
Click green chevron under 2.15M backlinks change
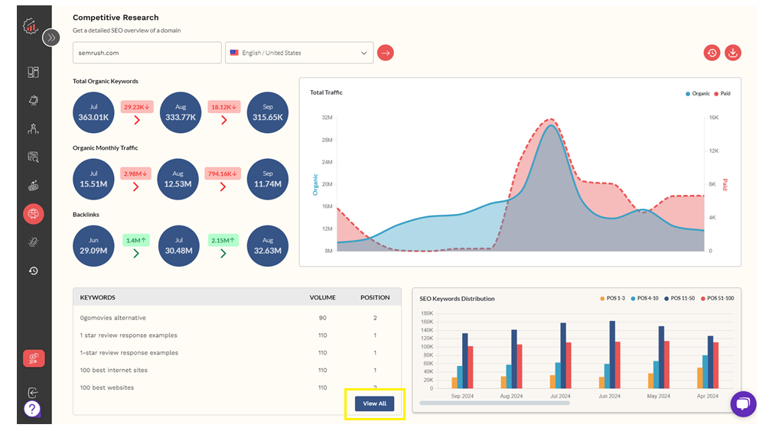click(x=223, y=254)
